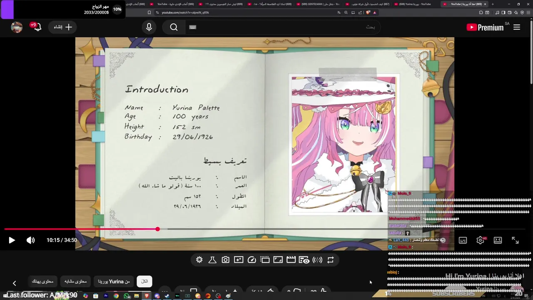Open a new browser tab with plus
This screenshot has width=533, height=300.
point(493,4)
